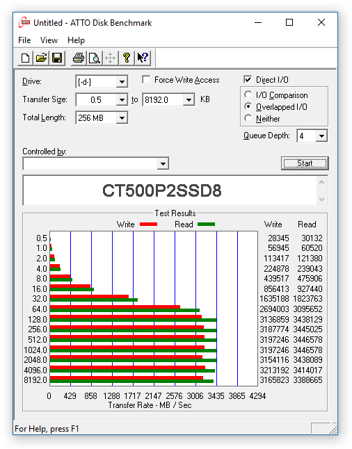The width and height of the screenshot is (352, 449).
Task: Click read value 3095652 for 64.0
Action: 307,309
